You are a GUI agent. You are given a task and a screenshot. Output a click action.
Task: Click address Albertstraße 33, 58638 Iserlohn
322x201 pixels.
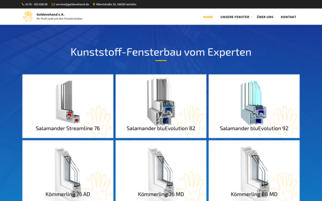[116, 4]
